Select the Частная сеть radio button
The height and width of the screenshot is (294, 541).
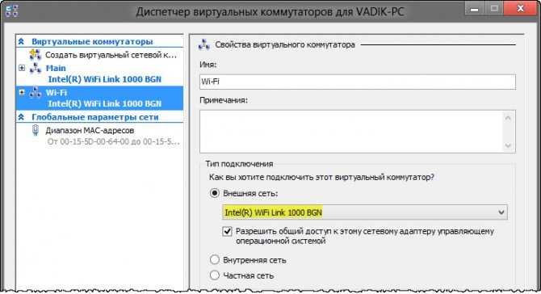coord(215,275)
